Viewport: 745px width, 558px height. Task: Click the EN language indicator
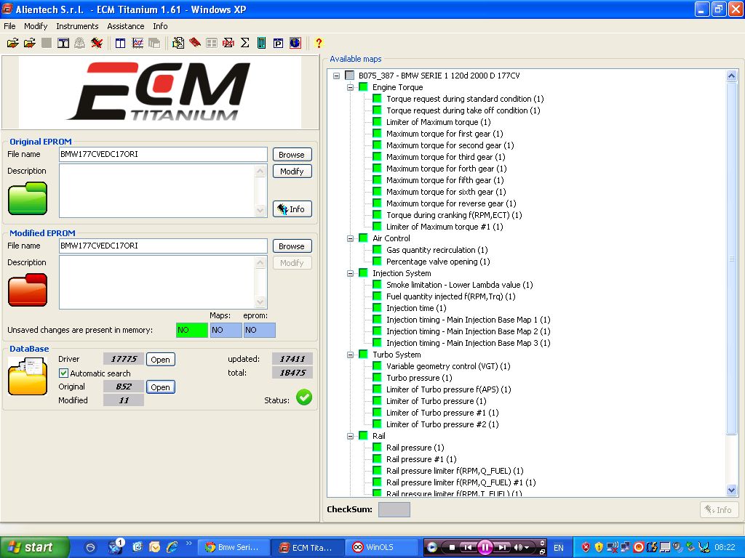pos(559,548)
